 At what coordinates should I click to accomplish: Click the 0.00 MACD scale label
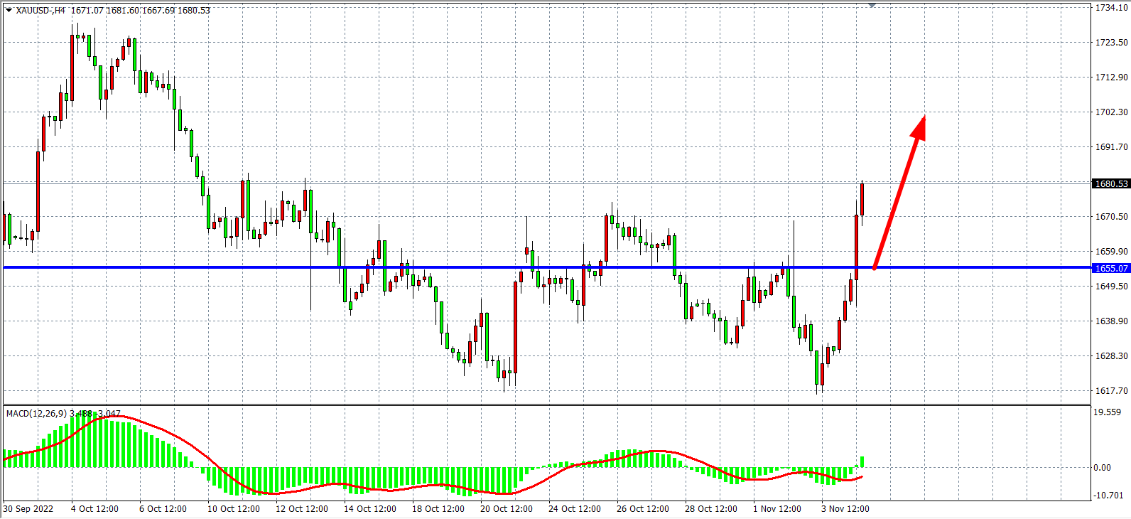[x=1102, y=467]
